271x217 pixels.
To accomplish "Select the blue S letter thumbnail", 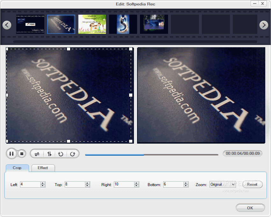I will pyautogui.click(x=123, y=24).
